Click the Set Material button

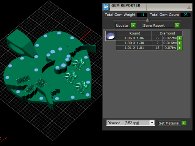tap(169, 123)
